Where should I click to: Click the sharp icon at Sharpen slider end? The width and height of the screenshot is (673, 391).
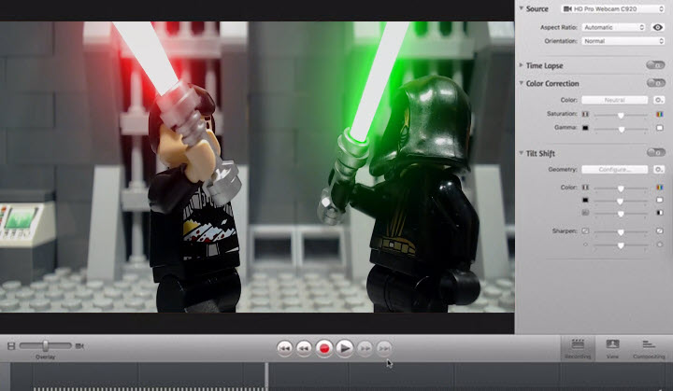660,231
